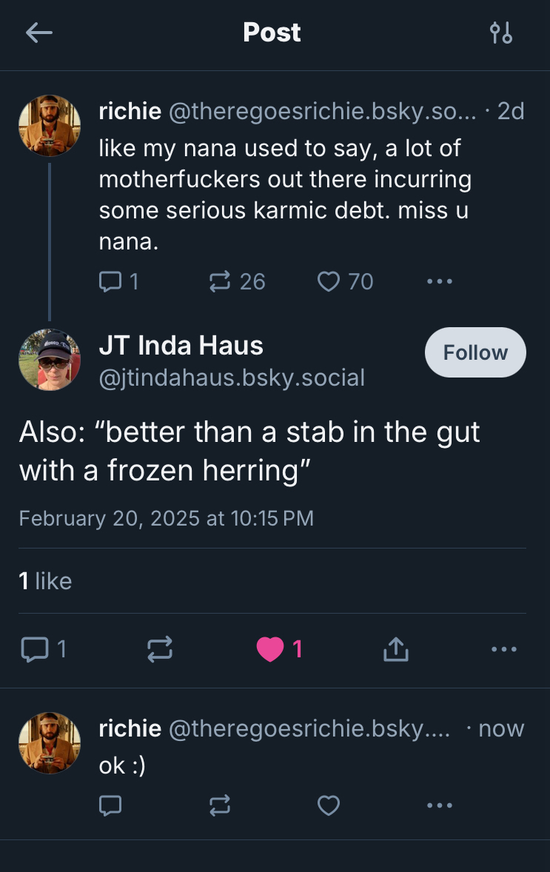This screenshot has width=550, height=872.
Task: Go back using the left arrow
Action: click(x=38, y=33)
